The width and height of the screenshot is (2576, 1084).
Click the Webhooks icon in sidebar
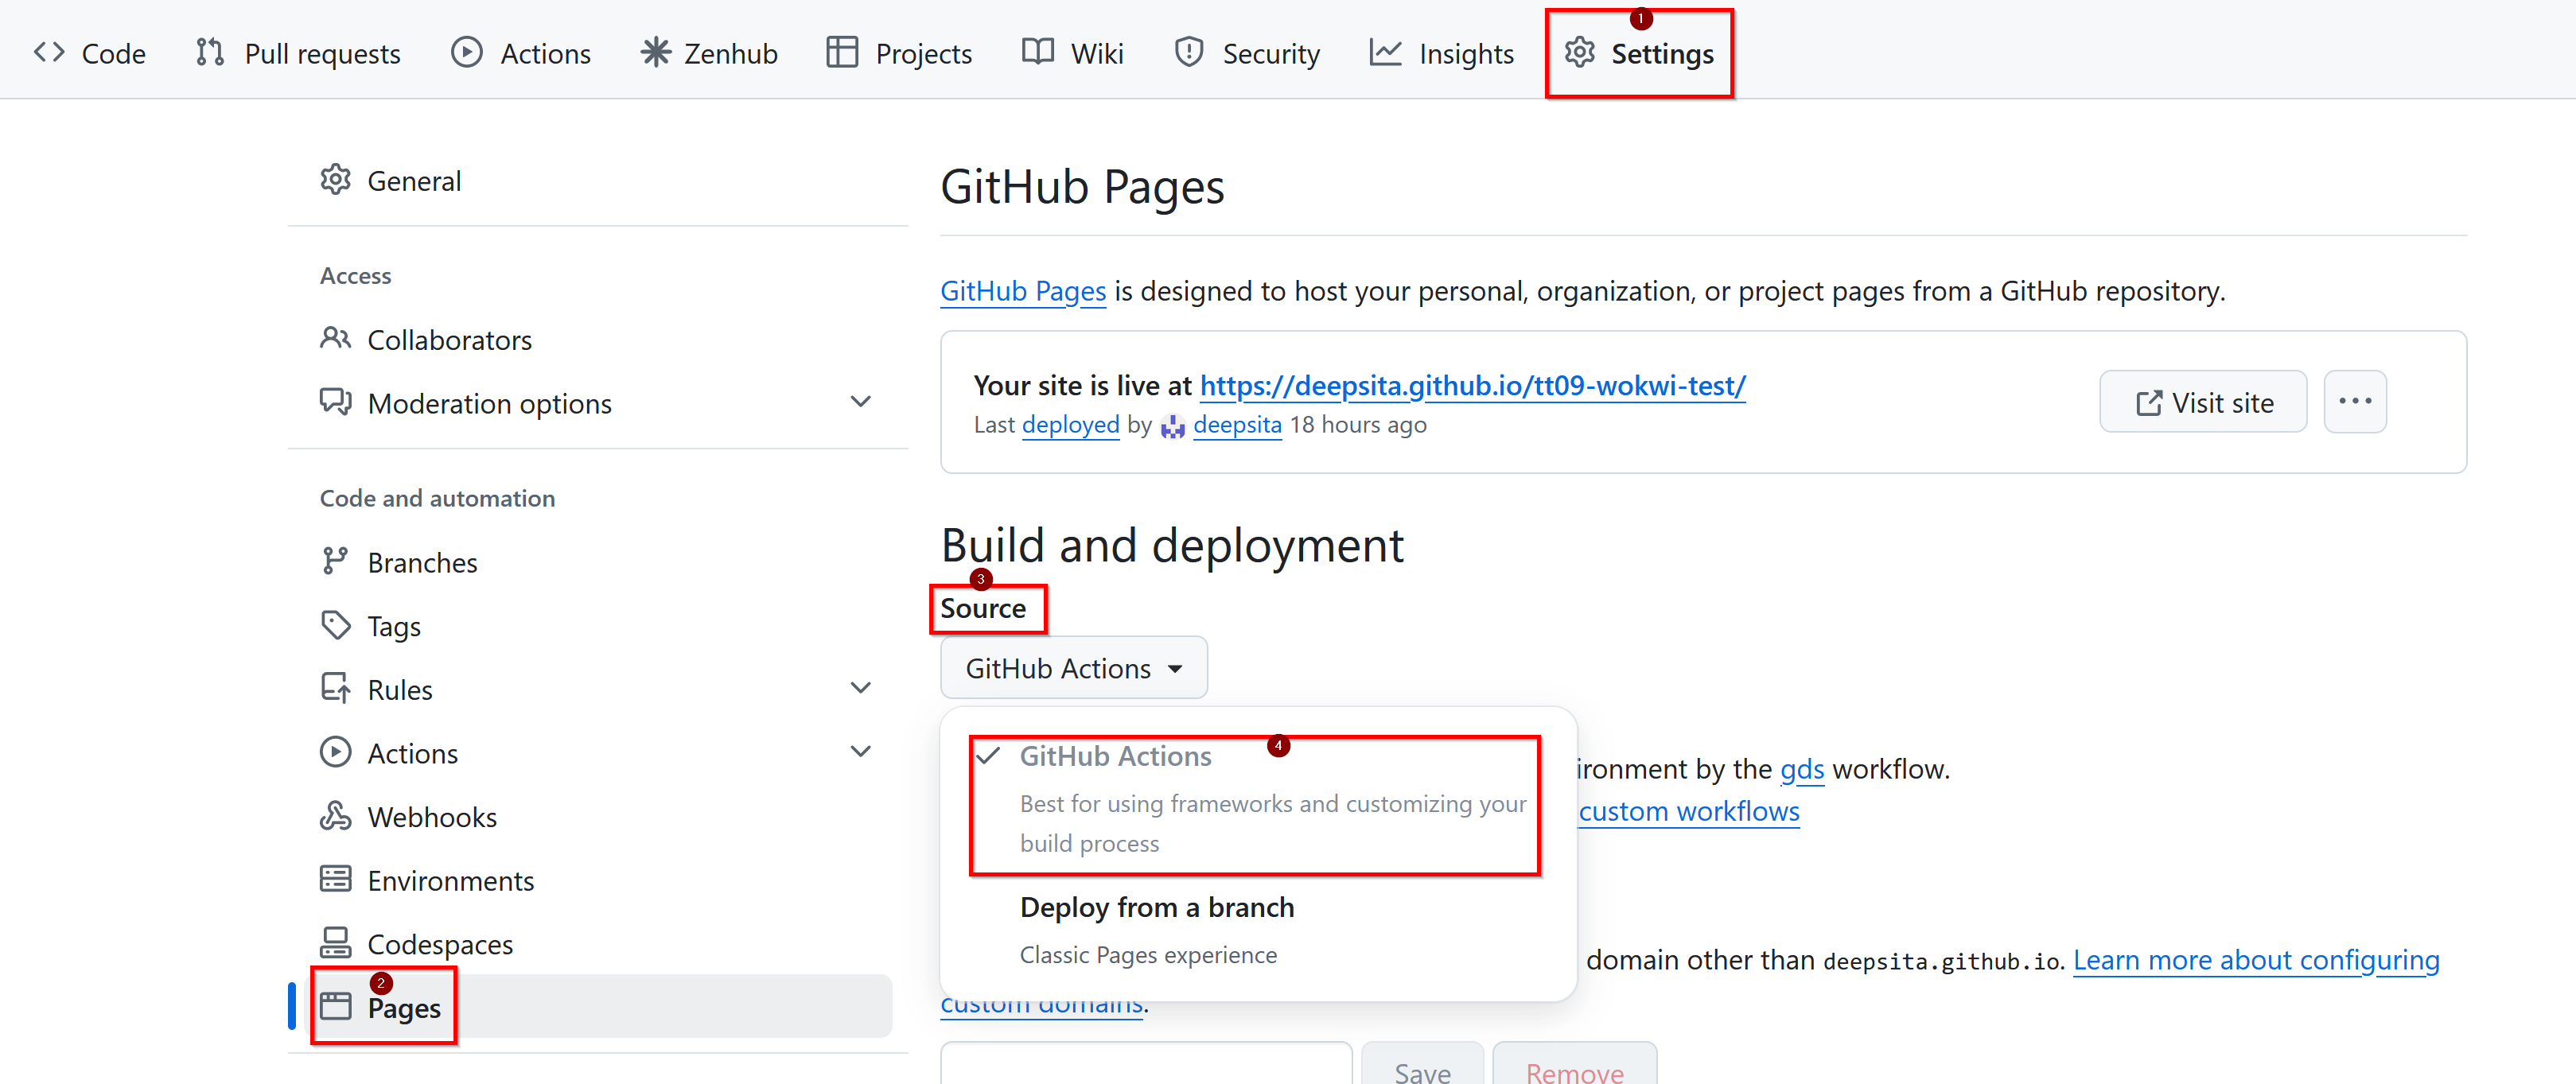coord(335,816)
